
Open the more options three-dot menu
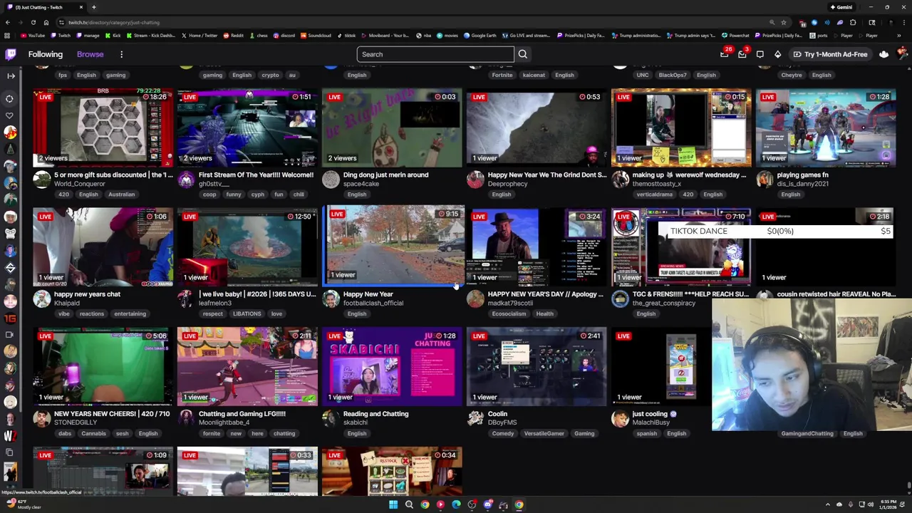click(121, 54)
